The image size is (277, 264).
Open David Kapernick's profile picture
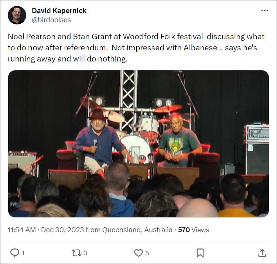click(x=17, y=15)
